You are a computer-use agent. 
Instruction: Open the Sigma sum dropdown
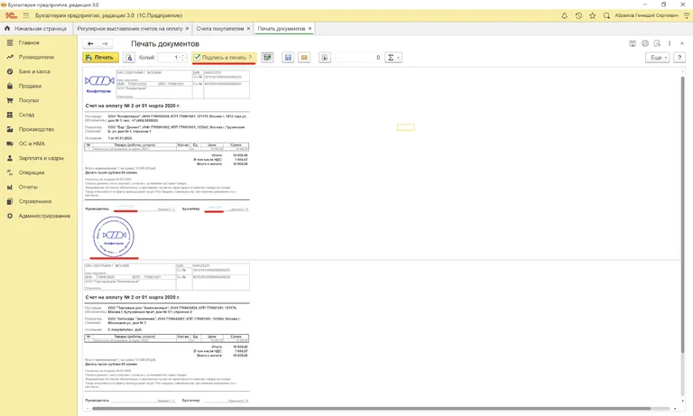point(393,58)
